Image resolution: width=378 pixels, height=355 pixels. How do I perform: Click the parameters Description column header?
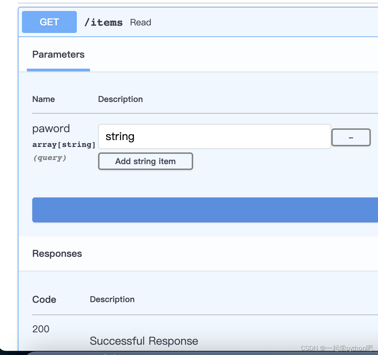tap(120, 99)
